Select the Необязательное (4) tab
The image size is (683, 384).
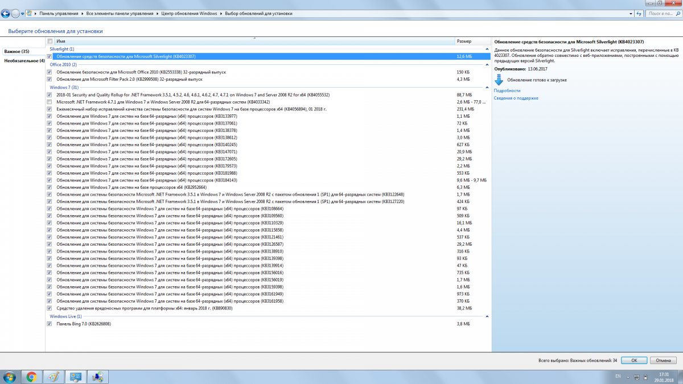click(24, 61)
